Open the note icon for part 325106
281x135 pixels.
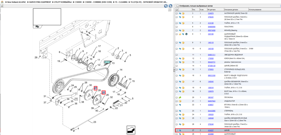tap(180, 34)
